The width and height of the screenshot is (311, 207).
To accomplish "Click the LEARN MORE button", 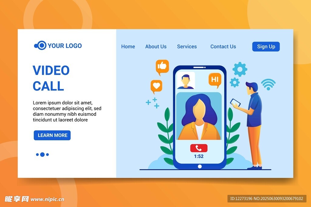I will click(52, 135).
